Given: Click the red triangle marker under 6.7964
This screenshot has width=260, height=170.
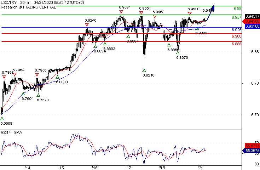Looking at the screenshot, I should (15, 75).
